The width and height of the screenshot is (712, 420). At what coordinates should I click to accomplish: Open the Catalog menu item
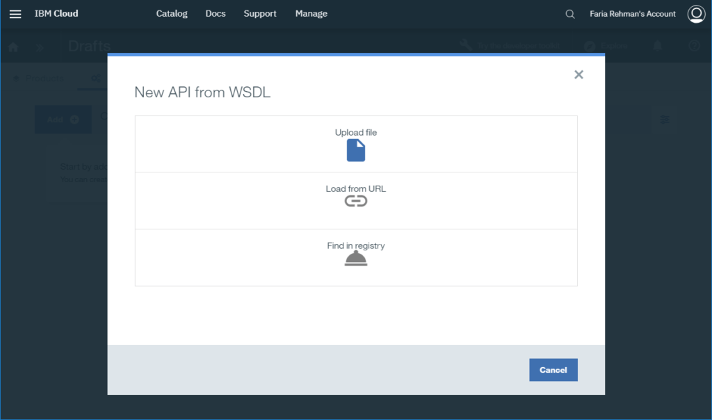pyautogui.click(x=171, y=13)
